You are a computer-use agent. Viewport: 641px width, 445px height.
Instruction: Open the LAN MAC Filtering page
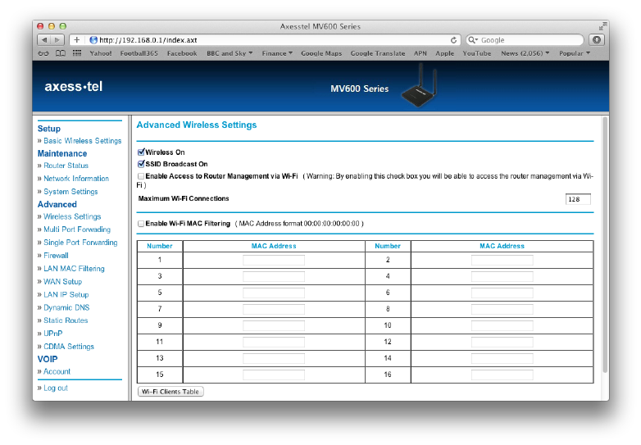coord(74,269)
